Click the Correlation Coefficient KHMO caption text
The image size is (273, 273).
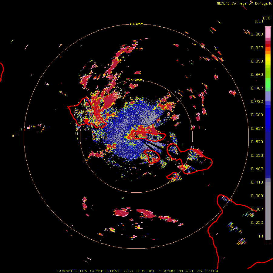[x=138, y=271]
